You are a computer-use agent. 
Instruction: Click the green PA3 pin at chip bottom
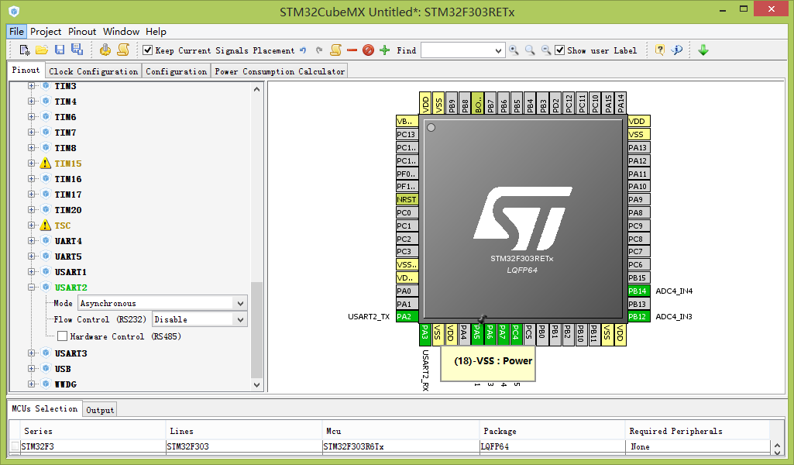tap(424, 334)
